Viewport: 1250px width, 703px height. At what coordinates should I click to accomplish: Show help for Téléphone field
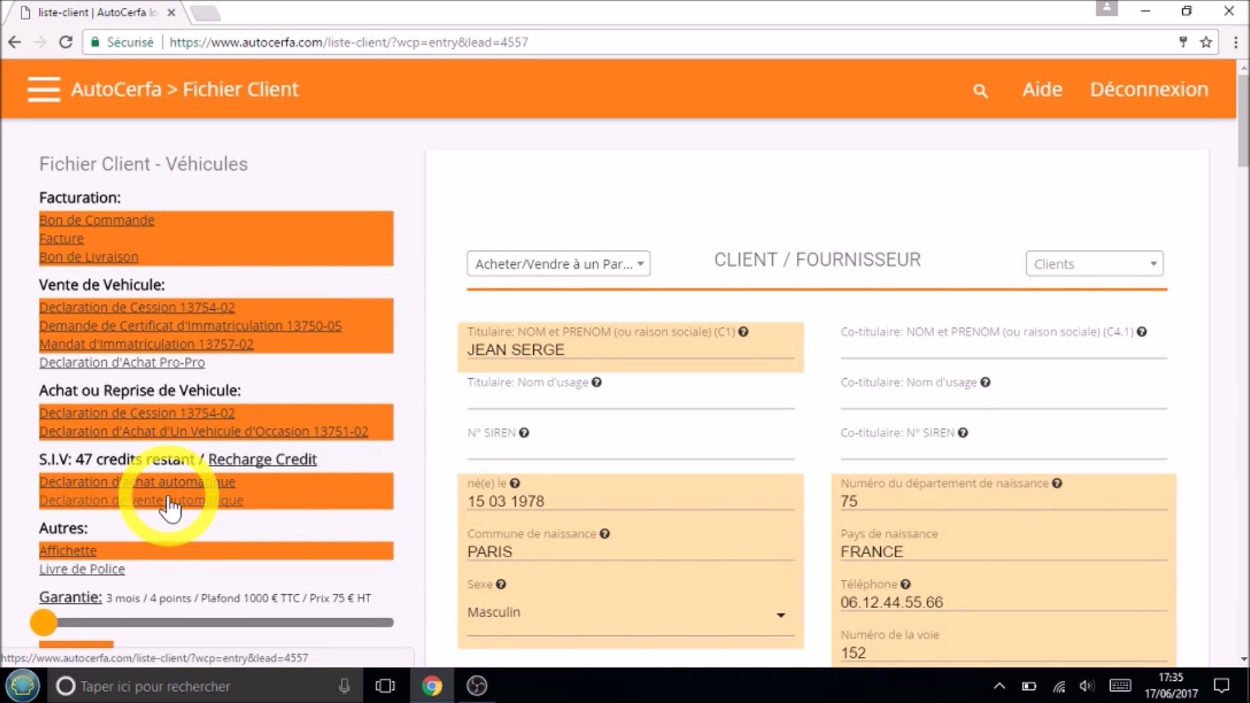[905, 584]
